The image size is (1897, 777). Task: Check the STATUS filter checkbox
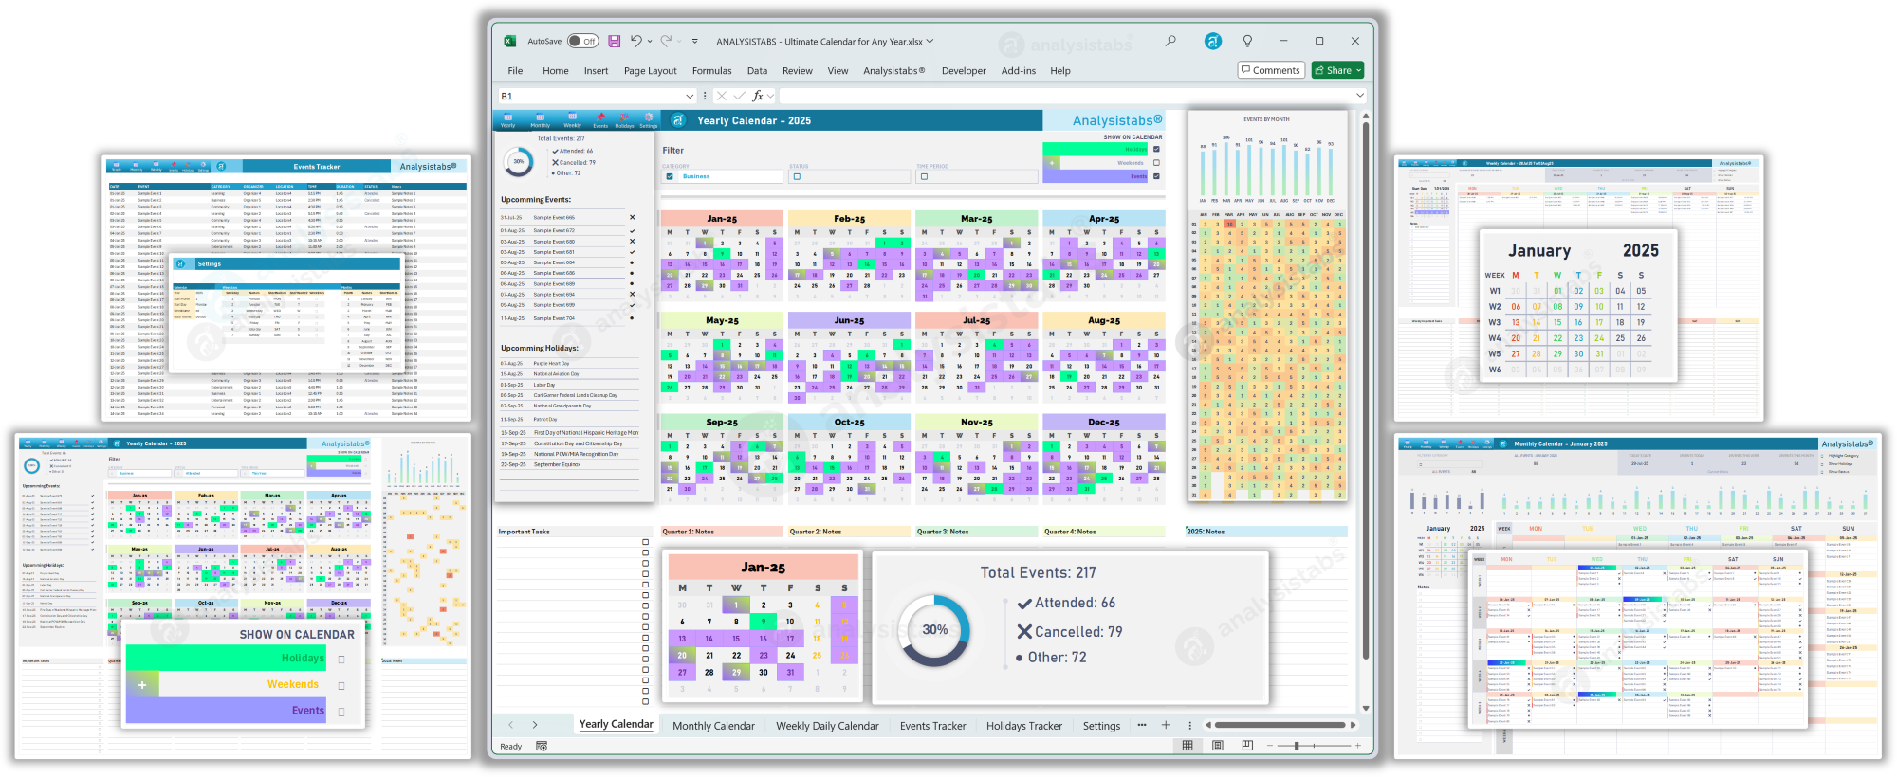pos(797,176)
